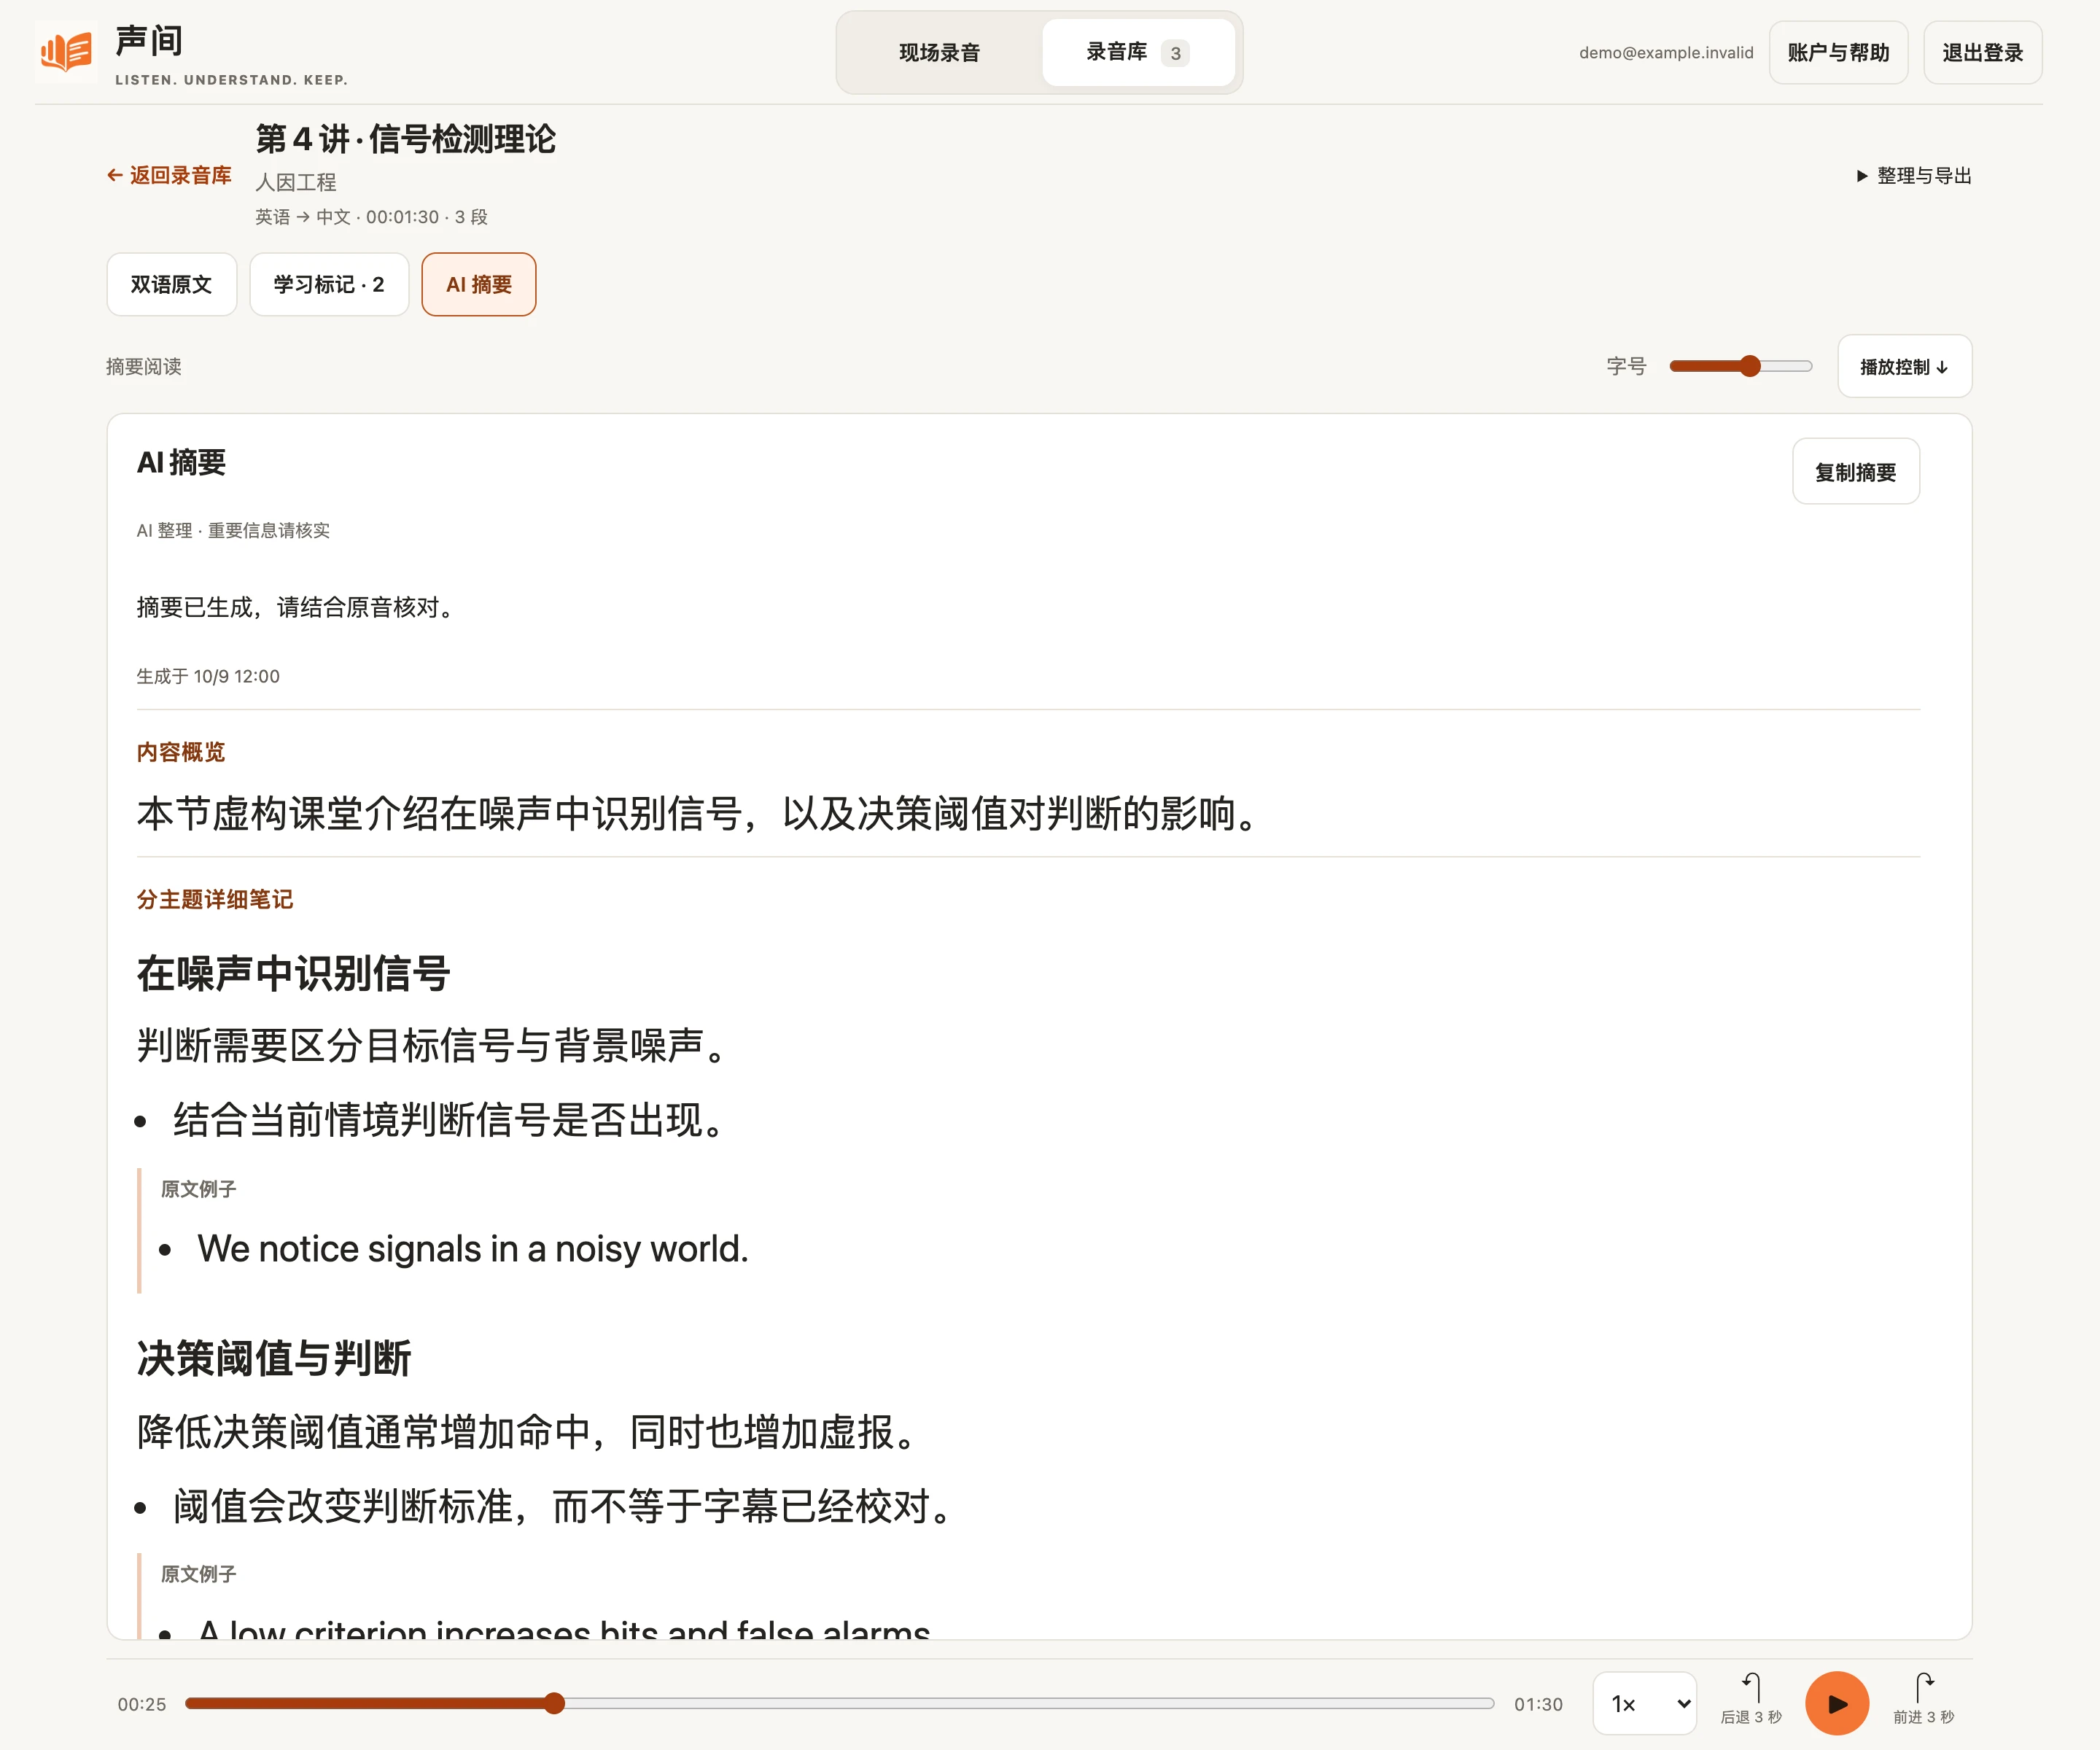Click the 复制摘要 button
Image resolution: width=2100 pixels, height=1750 pixels.
(x=1856, y=471)
